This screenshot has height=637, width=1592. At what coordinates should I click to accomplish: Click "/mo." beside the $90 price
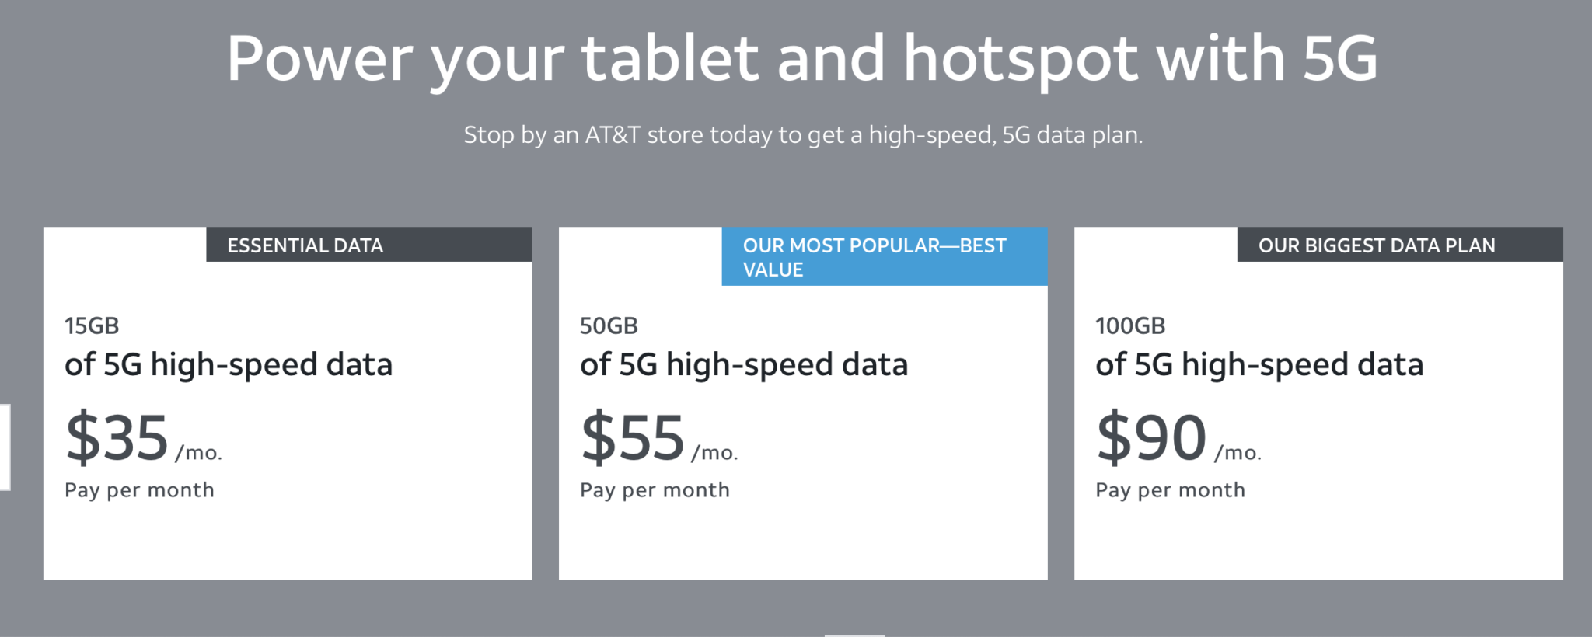pos(1238,453)
